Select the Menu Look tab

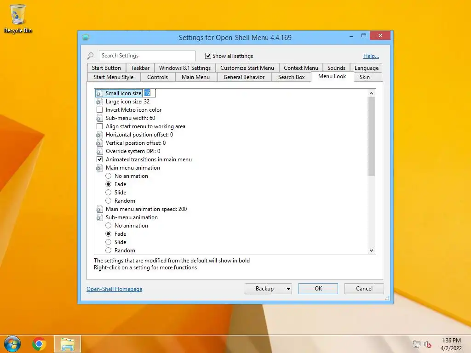coord(332,77)
